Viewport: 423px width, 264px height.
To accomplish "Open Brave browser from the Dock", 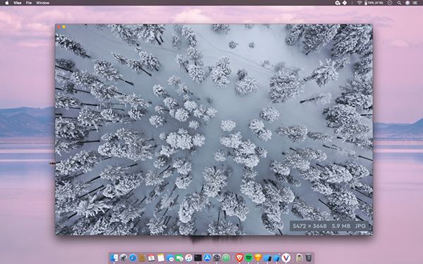I will tap(239, 258).
